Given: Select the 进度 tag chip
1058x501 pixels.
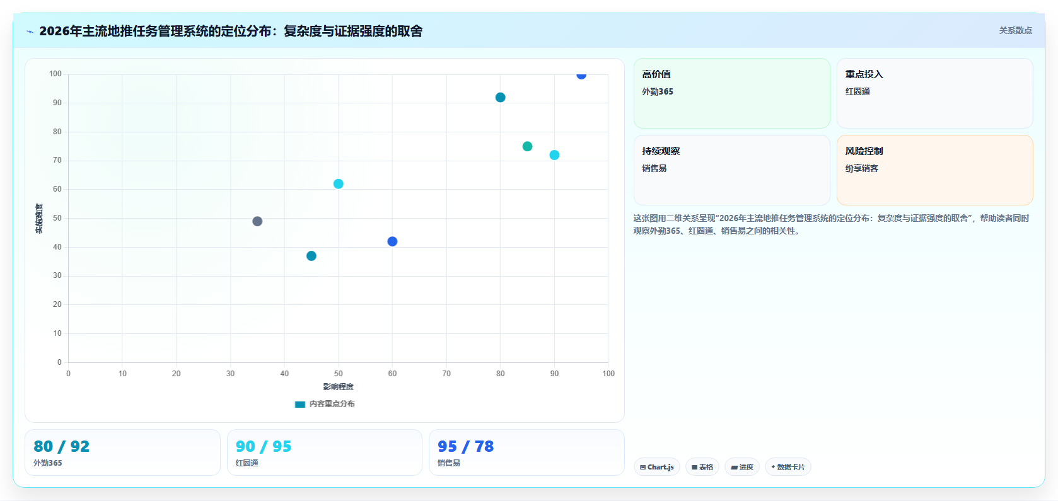Looking at the screenshot, I should [741, 467].
